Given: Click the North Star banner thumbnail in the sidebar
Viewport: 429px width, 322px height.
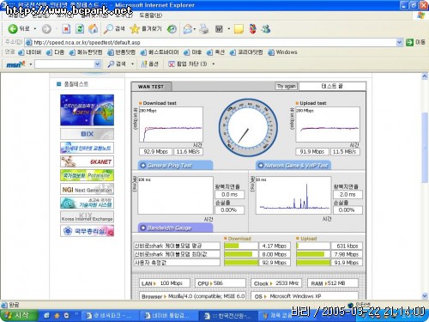Looking at the screenshot, I should click(x=87, y=110).
